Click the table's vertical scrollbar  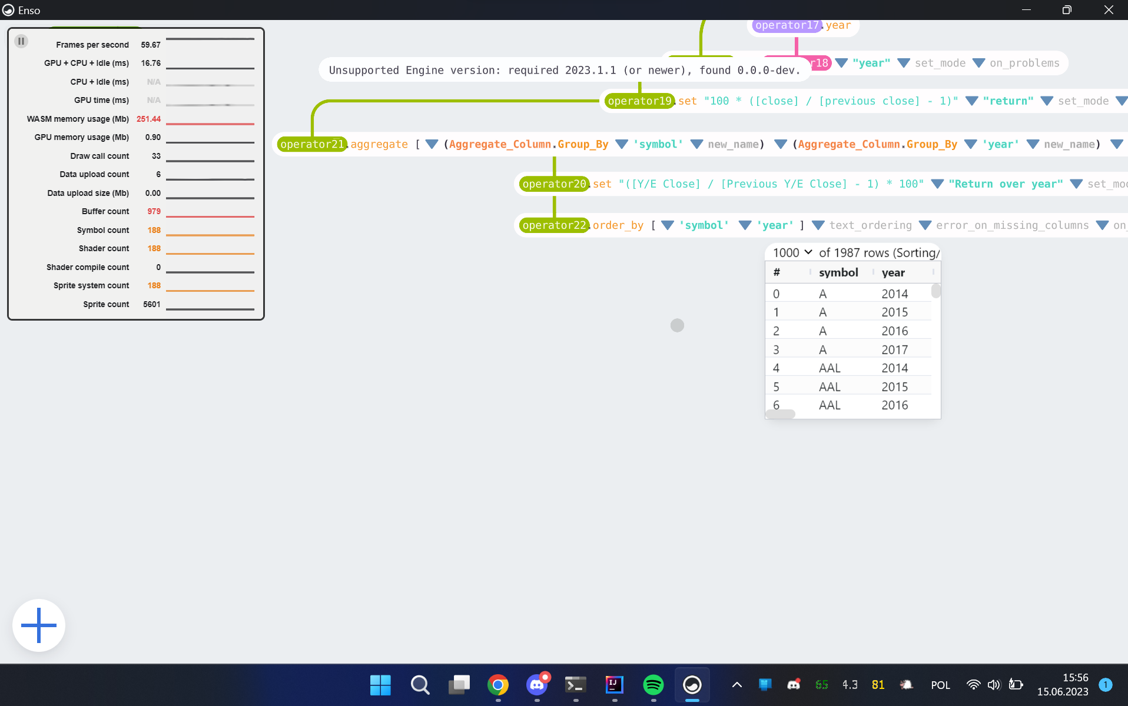(x=935, y=291)
